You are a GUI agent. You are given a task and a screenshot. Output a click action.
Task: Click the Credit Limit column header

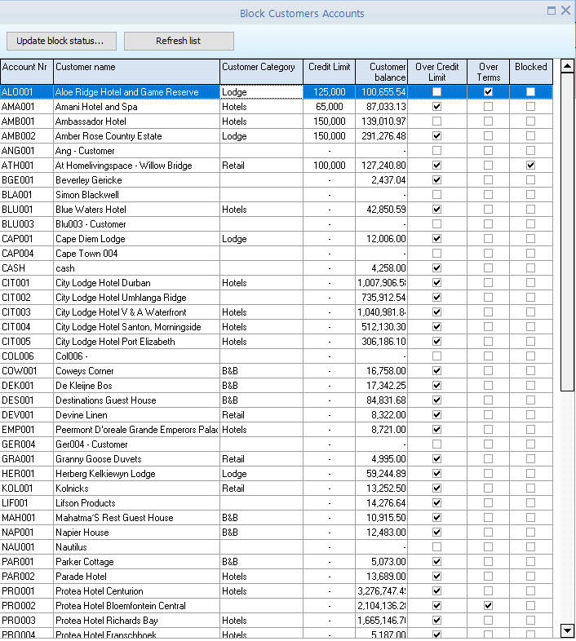coord(329,72)
